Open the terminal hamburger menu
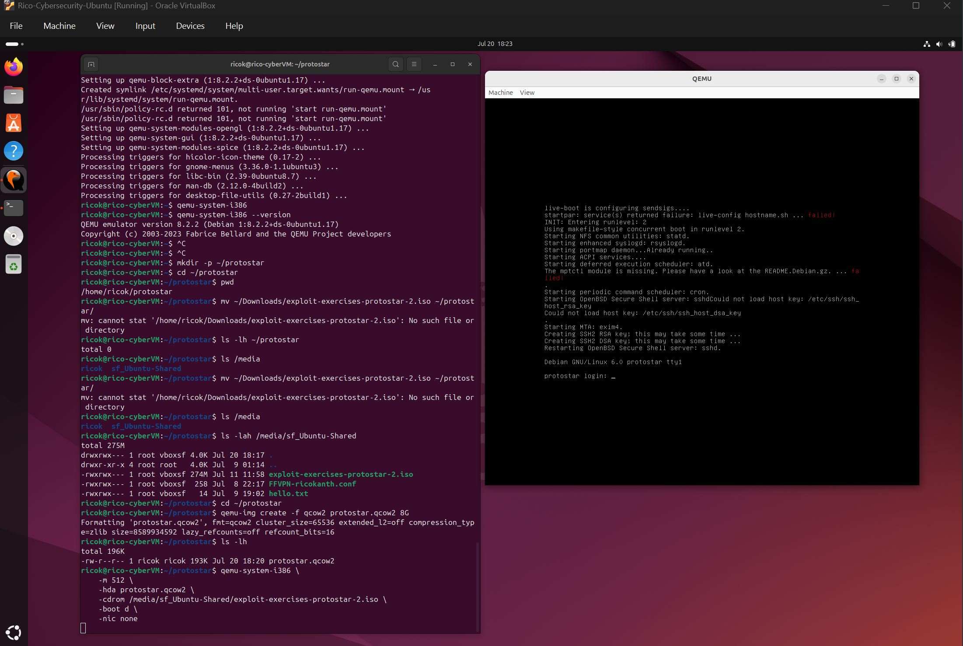 (x=414, y=64)
